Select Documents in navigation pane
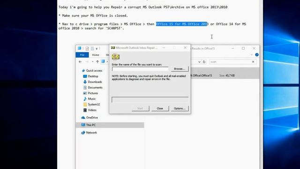The image size is (300, 169). point(95,88)
